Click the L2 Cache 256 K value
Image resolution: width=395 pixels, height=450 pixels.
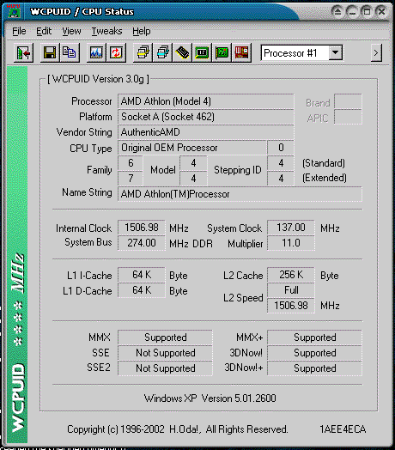tap(291, 275)
